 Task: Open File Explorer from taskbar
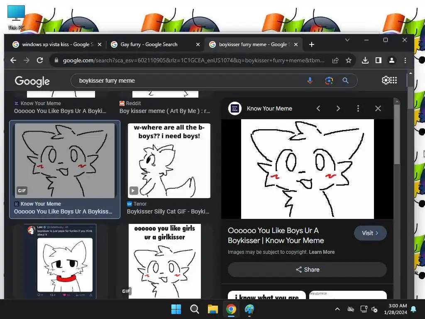(x=213, y=309)
